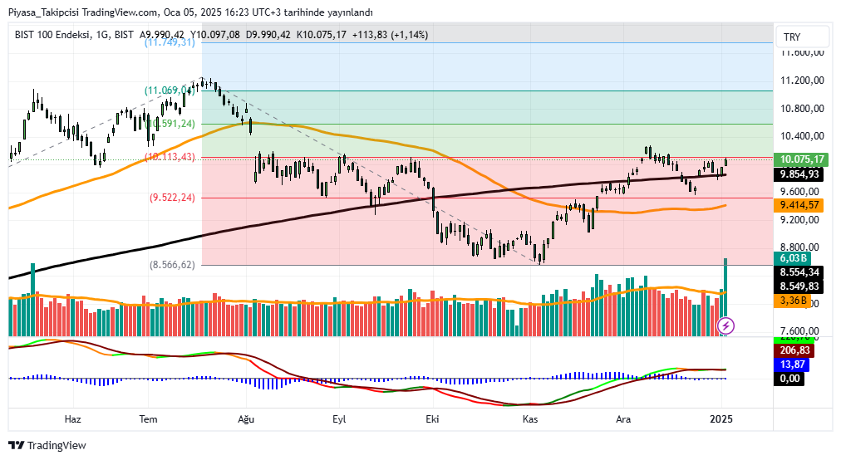This screenshot has height=460, width=841.
Task: Click the tallest green volume bar
Action: click(725, 297)
